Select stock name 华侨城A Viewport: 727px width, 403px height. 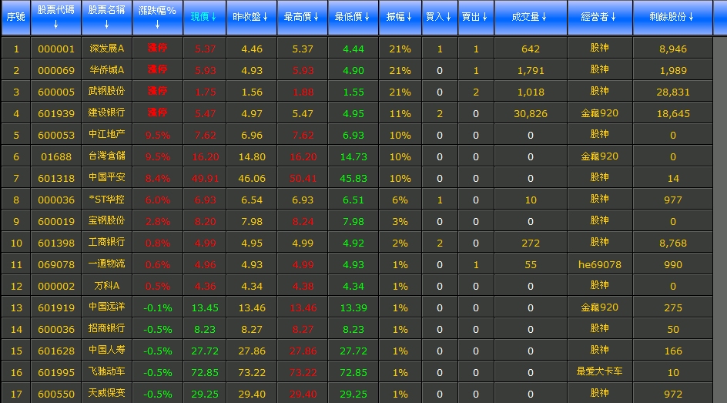pos(106,70)
